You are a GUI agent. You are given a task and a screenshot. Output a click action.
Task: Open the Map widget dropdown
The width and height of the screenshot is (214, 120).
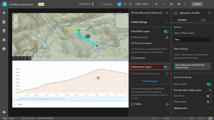(x=192, y=40)
